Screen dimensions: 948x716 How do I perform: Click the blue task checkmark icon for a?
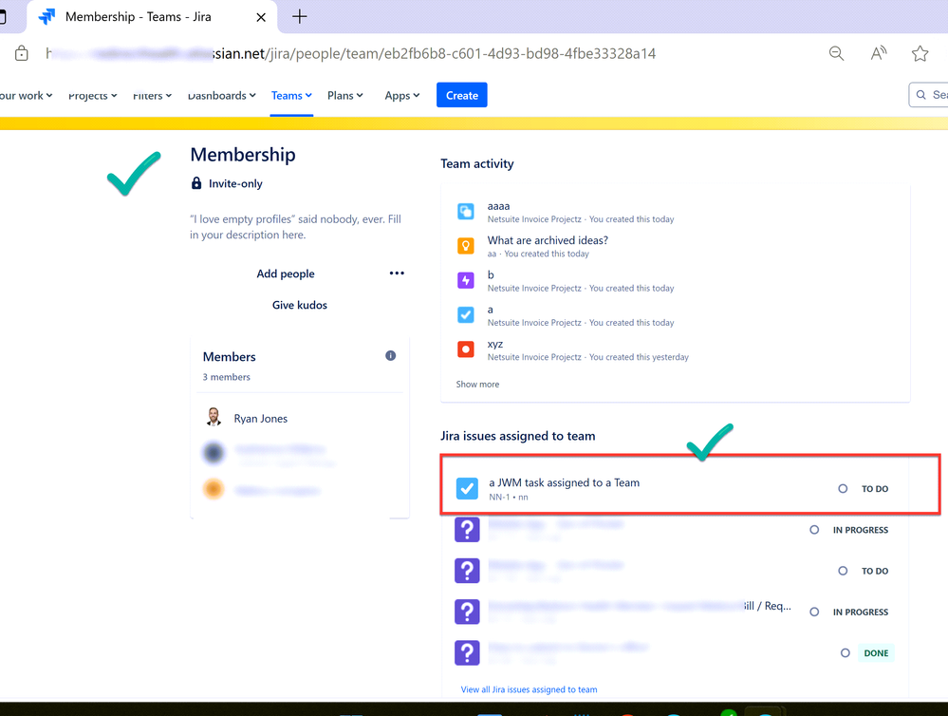click(x=466, y=314)
